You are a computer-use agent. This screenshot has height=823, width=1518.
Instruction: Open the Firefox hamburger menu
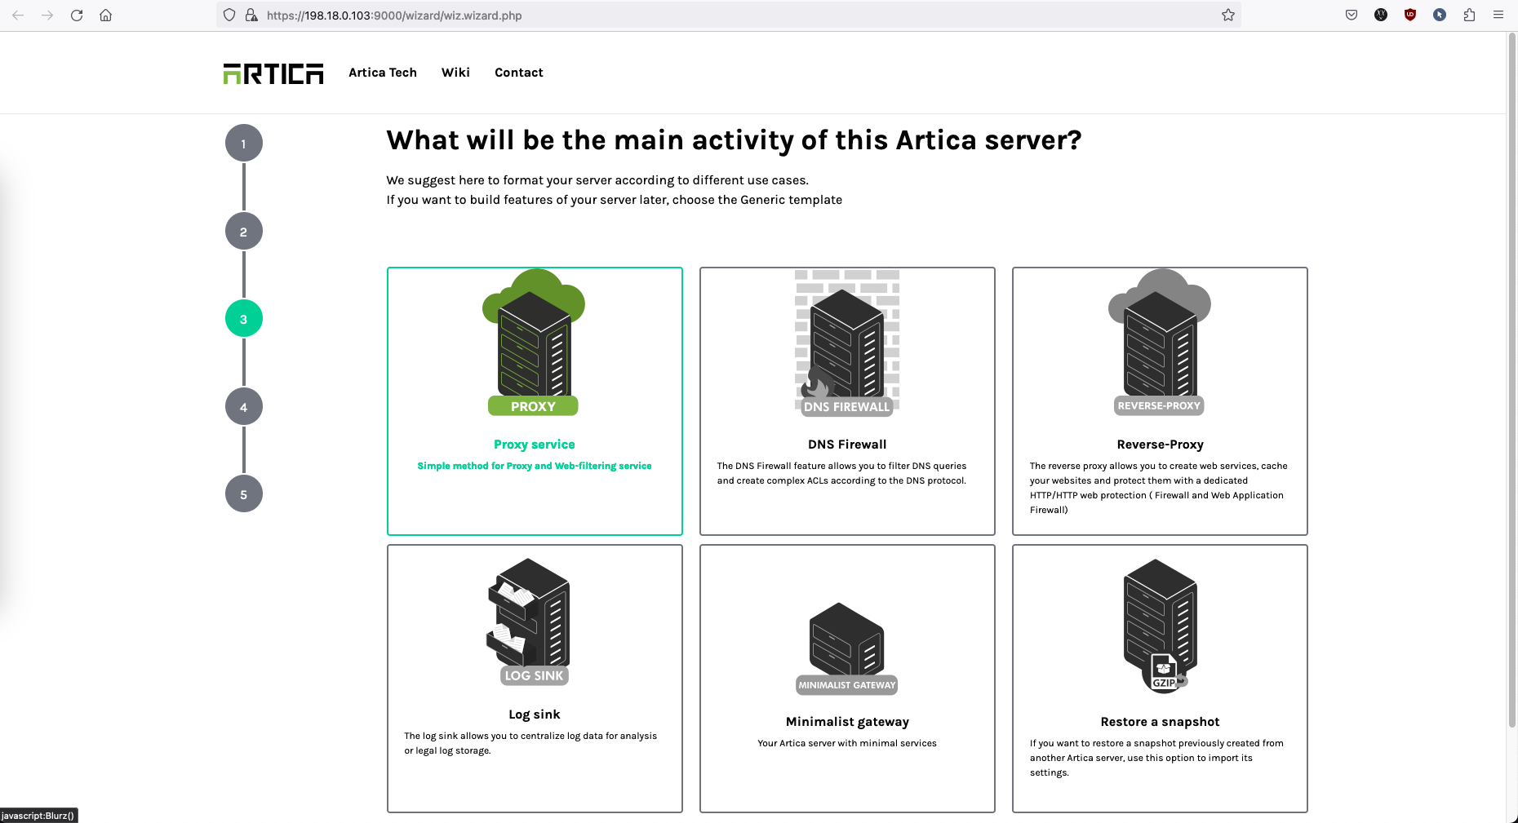coord(1498,15)
